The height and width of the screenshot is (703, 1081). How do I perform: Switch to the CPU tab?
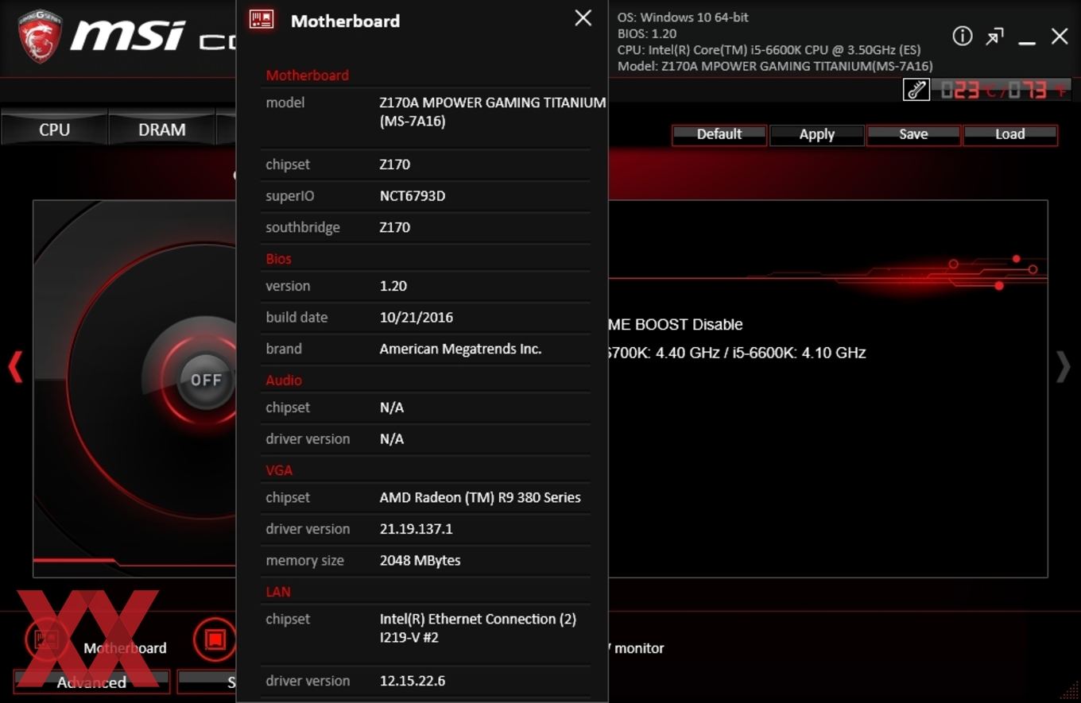[54, 129]
